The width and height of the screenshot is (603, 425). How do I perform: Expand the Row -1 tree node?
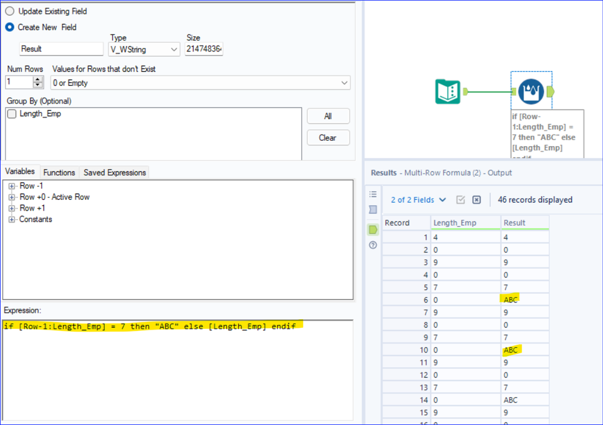(11, 186)
